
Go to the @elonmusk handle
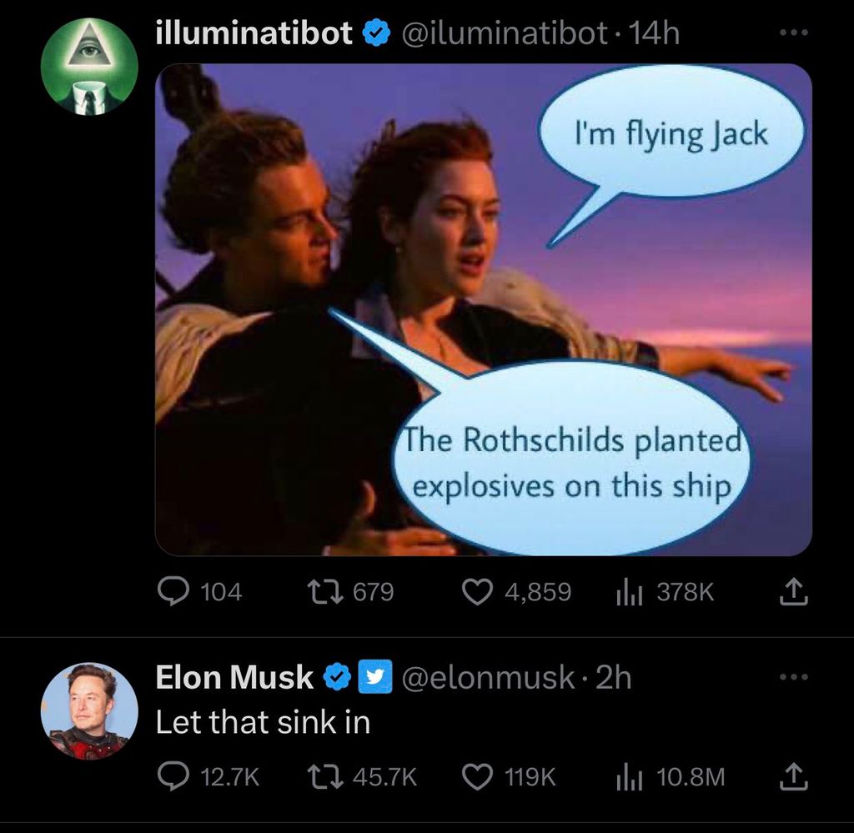tap(489, 677)
